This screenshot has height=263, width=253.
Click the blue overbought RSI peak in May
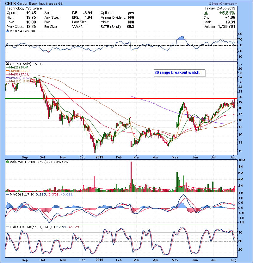pos(181,38)
